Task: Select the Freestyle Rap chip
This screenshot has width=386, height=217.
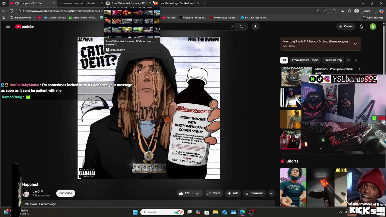Action: point(333,60)
